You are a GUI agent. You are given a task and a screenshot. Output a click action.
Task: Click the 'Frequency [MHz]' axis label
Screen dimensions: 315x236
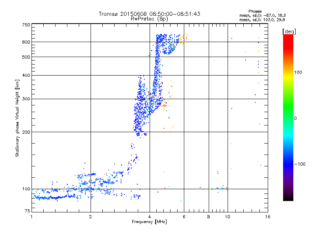(x=149, y=221)
